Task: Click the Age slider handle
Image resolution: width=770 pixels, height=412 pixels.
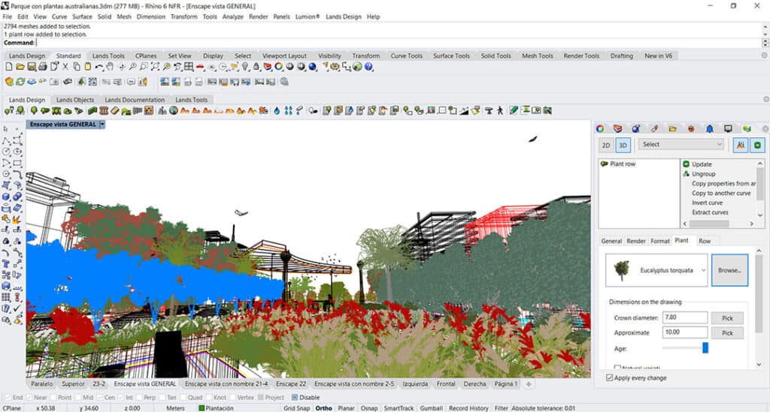Action: 705,347
